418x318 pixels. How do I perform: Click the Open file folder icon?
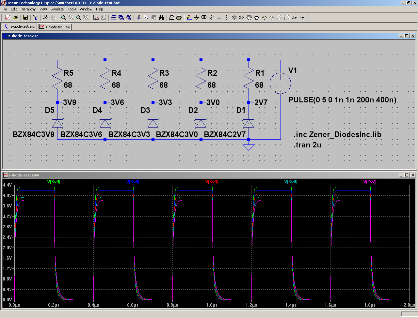point(15,18)
